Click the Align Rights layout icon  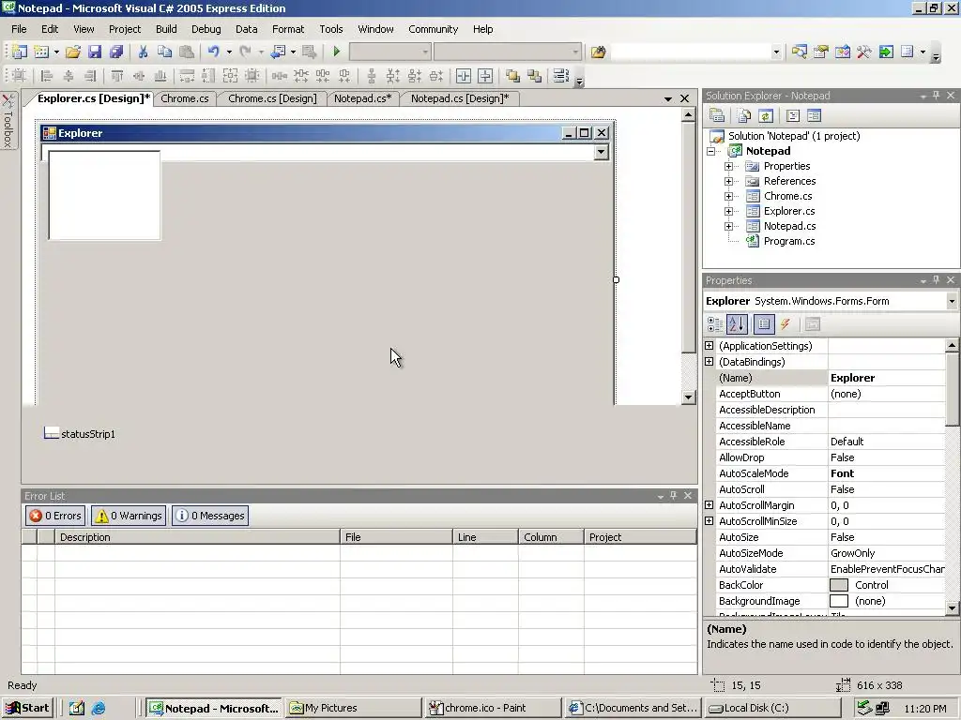(x=90, y=76)
